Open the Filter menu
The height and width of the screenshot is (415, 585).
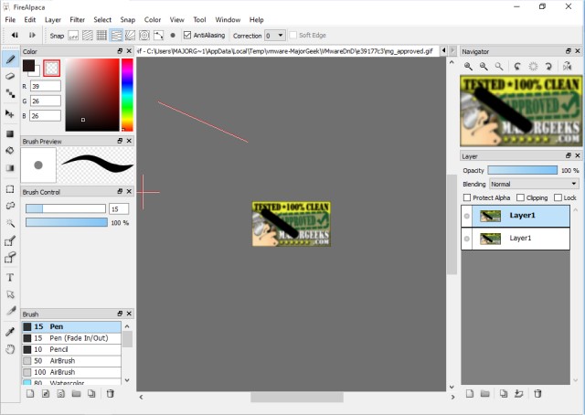[77, 20]
